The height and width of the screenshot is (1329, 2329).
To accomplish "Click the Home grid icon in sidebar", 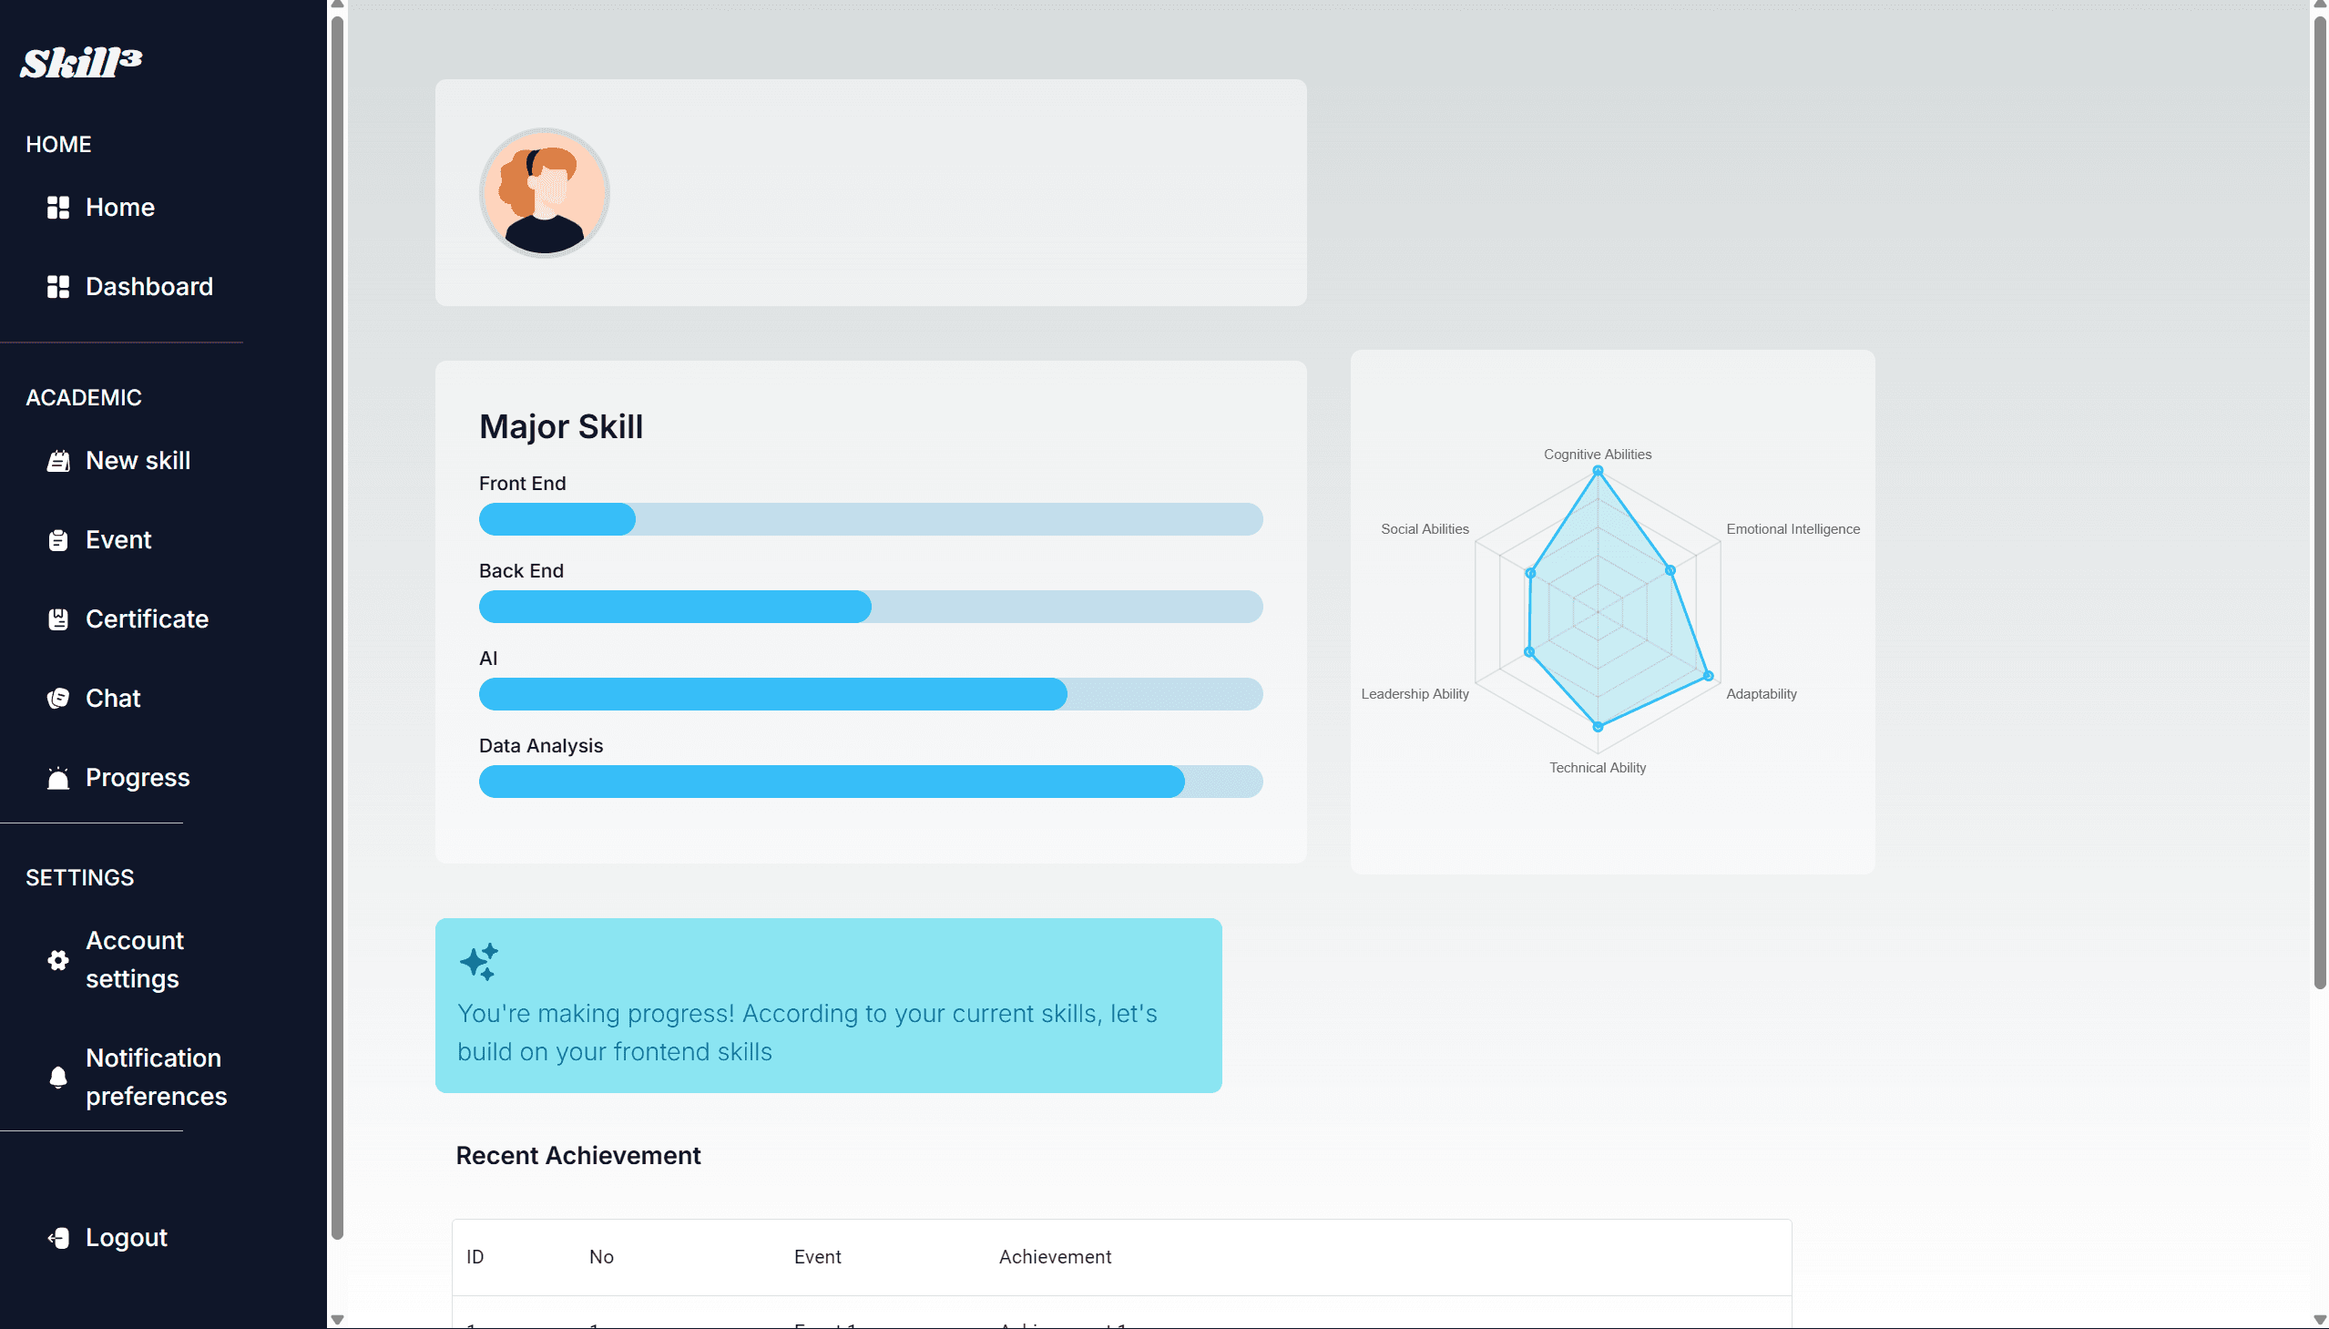I will pos(57,207).
